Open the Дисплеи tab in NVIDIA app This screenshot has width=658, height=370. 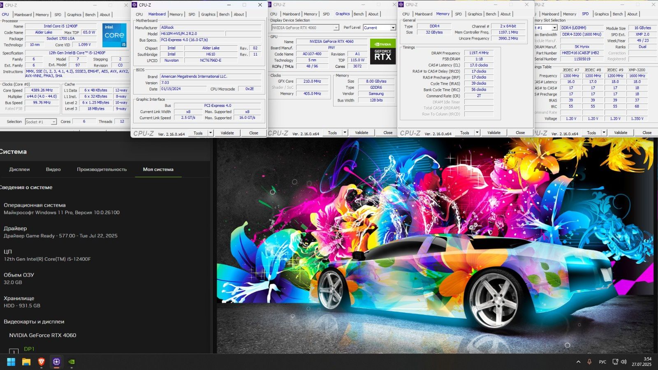tap(19, 169)
